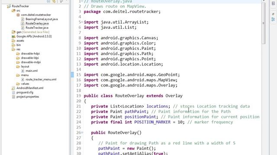Click Collapse All in Package Explorer toolbar
This screenshot has height=155, width=277.
pyautogui.click(x=48, y=1)
